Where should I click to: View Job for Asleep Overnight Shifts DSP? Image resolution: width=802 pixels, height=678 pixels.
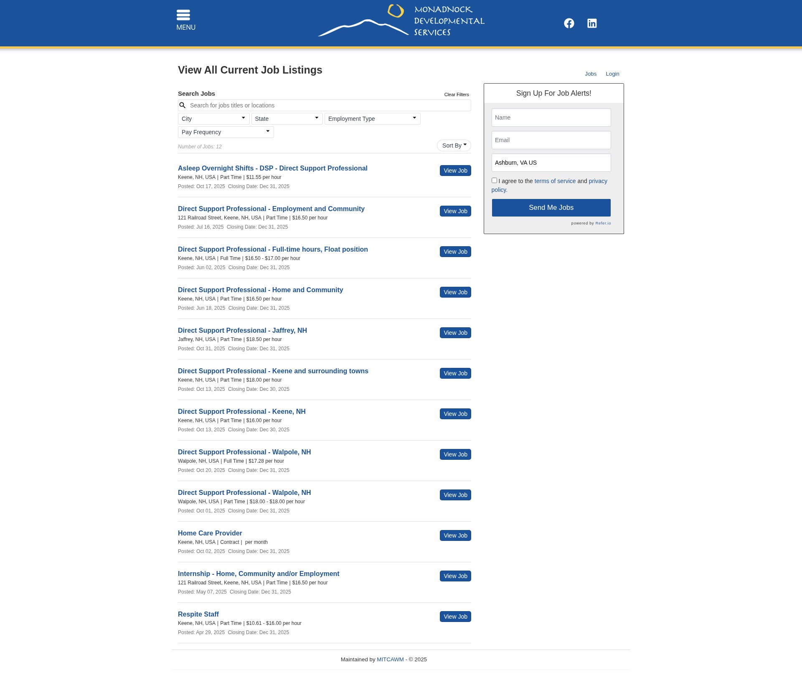pos(455,171)
